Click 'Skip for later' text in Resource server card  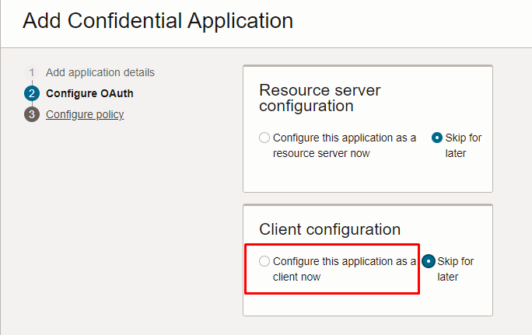(x=464, y=145)
